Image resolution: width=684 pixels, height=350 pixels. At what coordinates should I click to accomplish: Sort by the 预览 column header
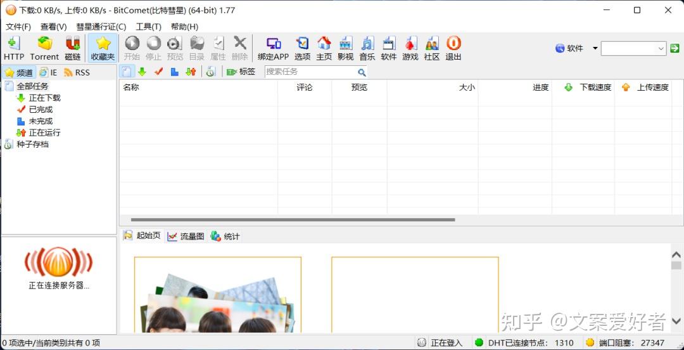point(360,87)
